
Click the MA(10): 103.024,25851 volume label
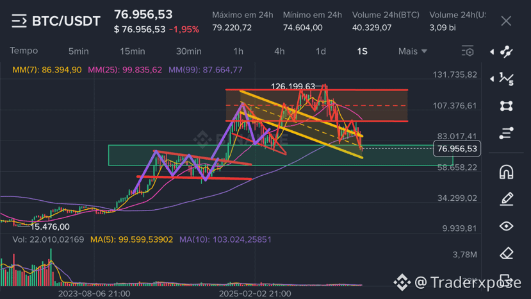(225, 239)
